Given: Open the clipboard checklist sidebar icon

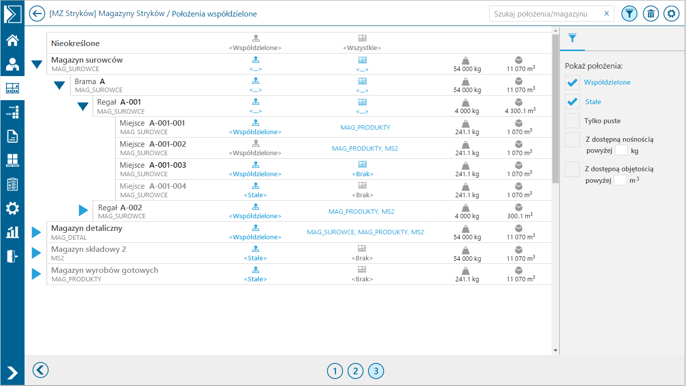Looking at the screenshot, I should click(12, 184).
